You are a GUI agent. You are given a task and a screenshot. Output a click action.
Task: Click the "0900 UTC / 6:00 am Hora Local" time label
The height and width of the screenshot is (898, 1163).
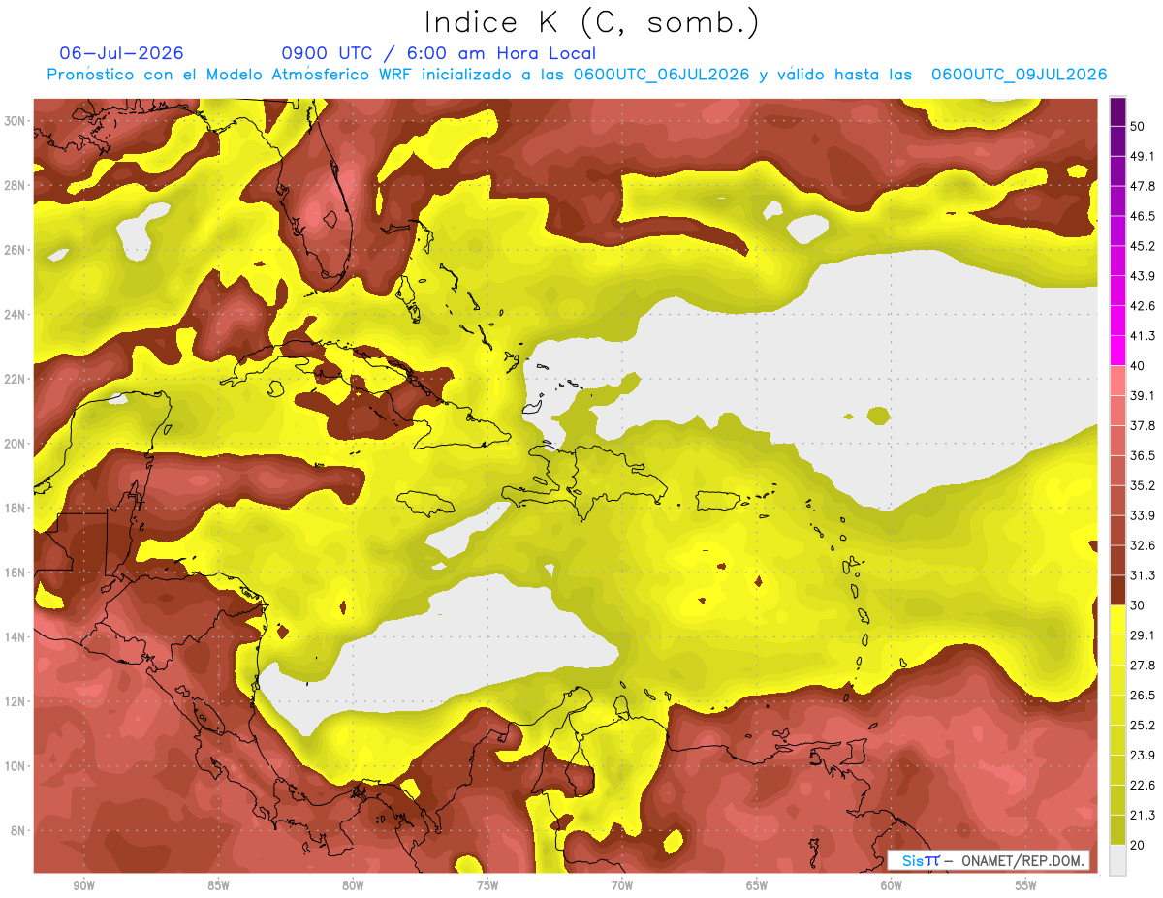pyautogui.click(x=439, y=53)
